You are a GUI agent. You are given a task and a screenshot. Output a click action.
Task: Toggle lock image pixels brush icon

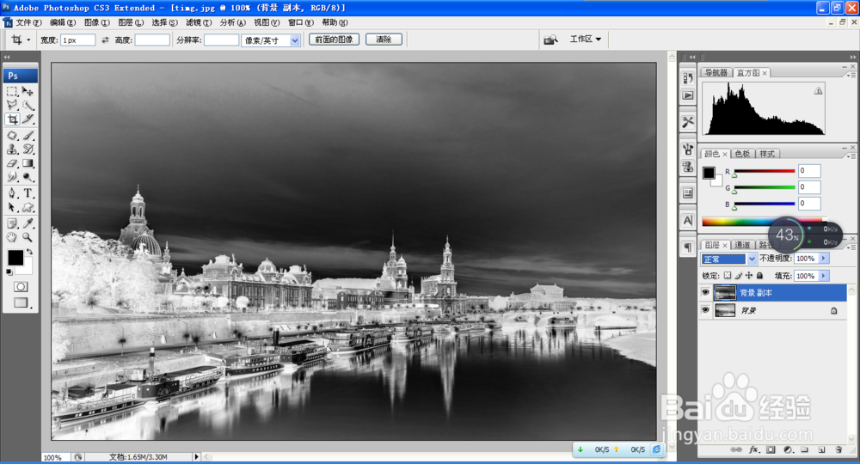point(738,276)
